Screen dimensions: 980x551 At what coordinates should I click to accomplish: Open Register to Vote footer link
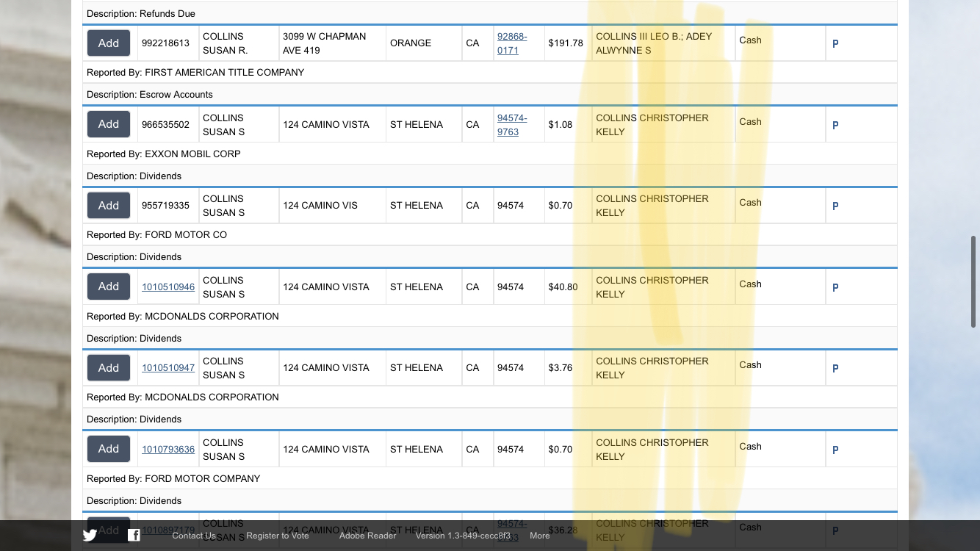pyautogui.click(x=278, y=536)
